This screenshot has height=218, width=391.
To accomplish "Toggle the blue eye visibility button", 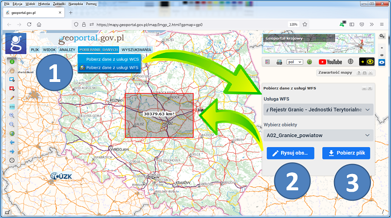I will [x=382, y=62].
